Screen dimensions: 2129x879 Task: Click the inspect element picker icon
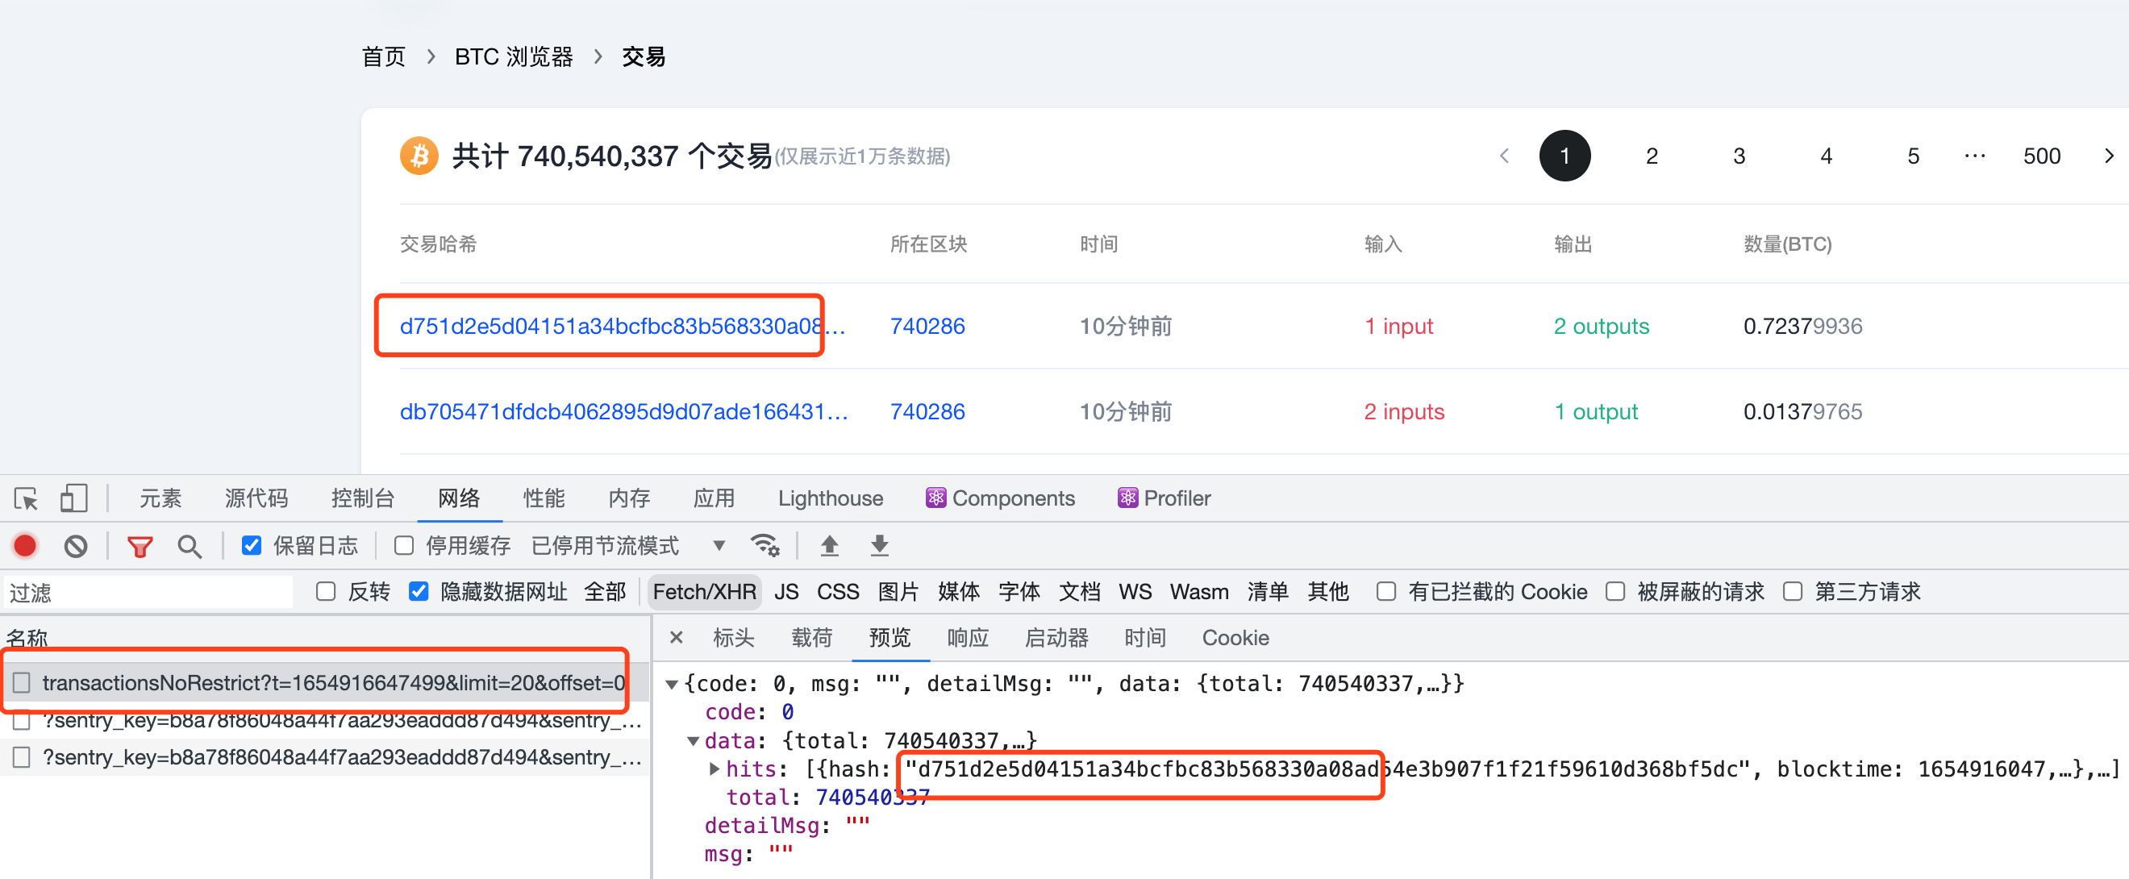(x=27, y=498)
